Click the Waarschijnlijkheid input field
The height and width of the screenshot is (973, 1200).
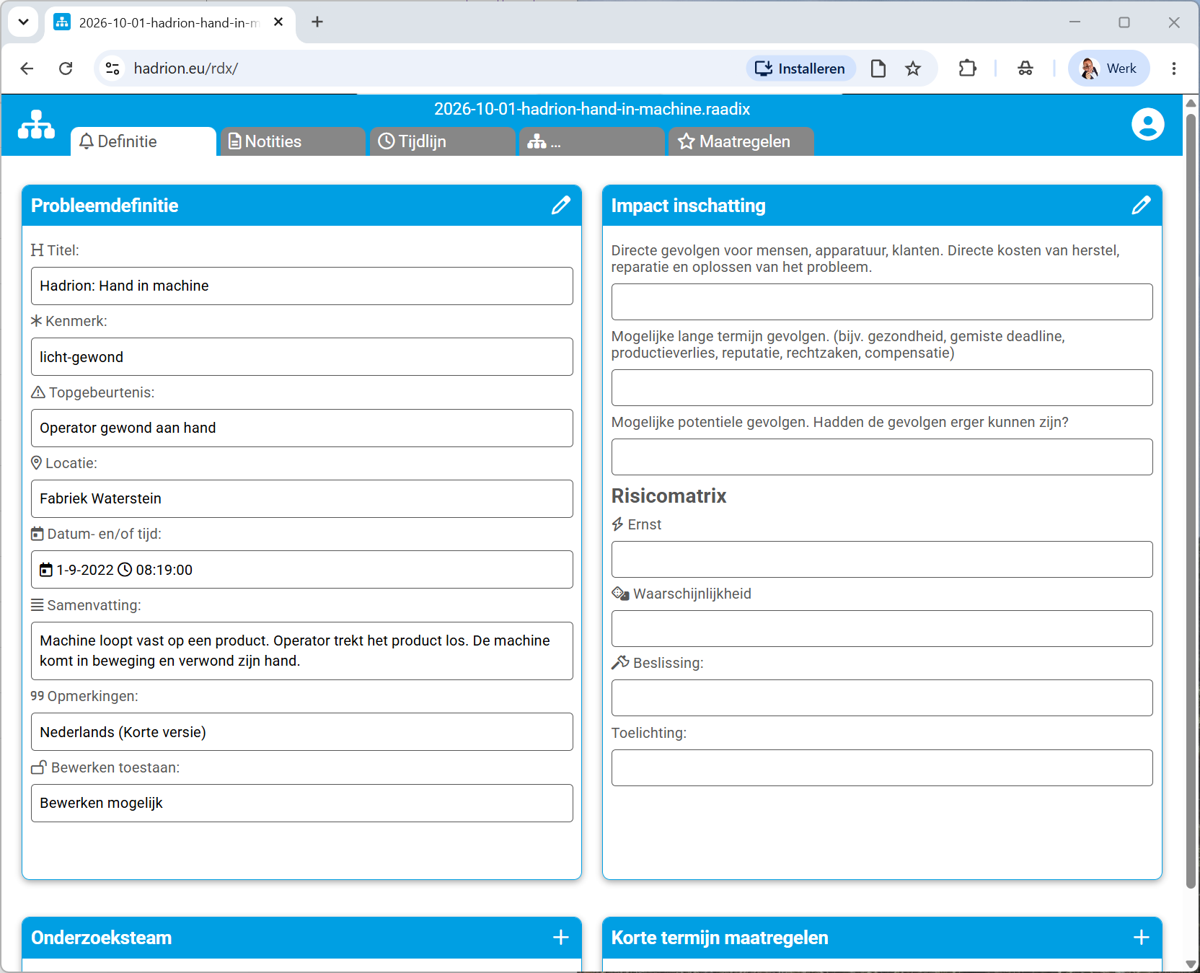coord(882,629)
